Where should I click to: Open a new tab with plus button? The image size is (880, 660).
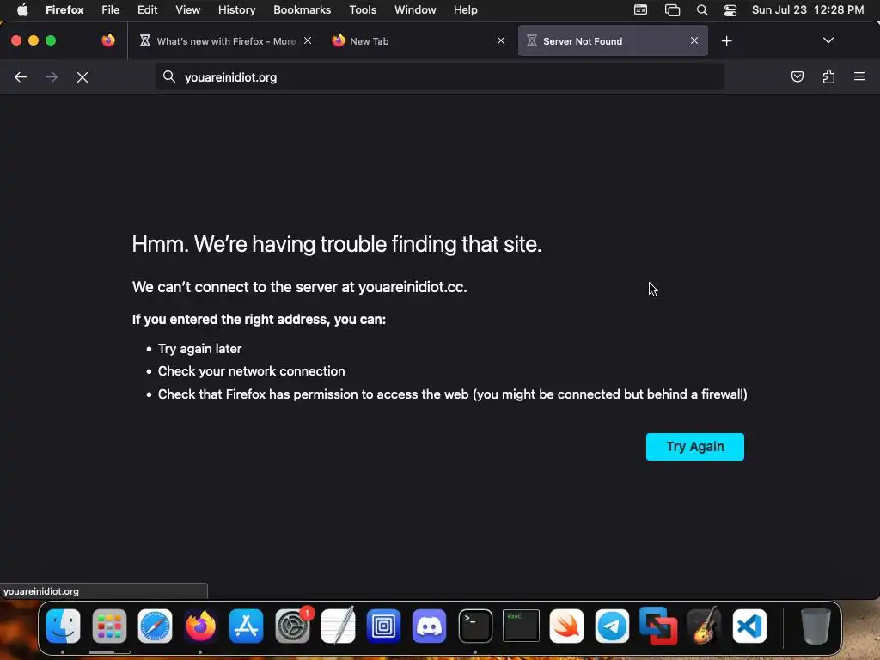coord(727,41)
